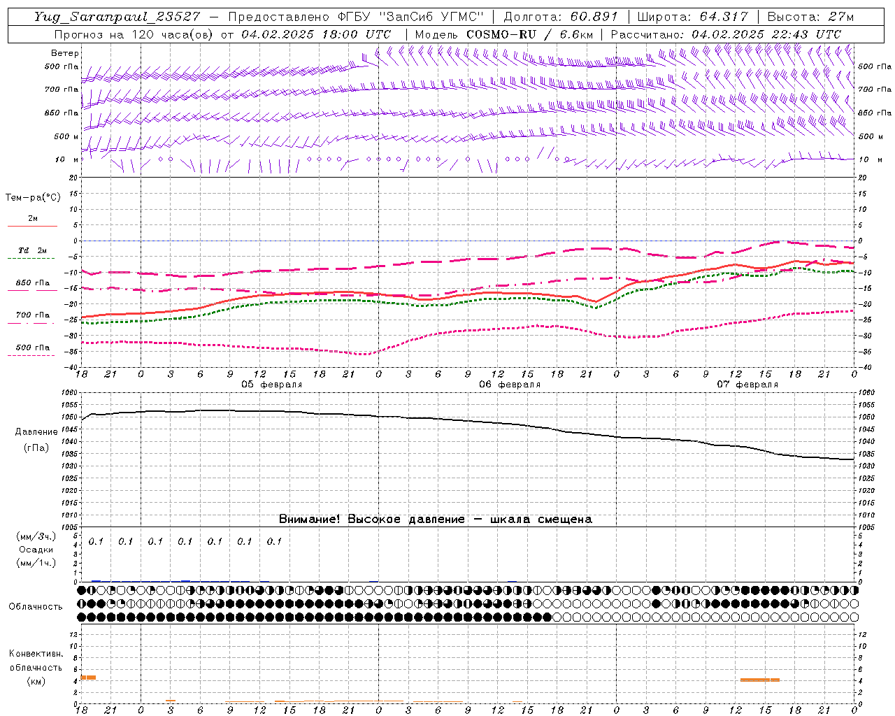This screenshot has width=895, height=716.
Task: Select the left 10 м wind level label
Action: pos(67,159)
